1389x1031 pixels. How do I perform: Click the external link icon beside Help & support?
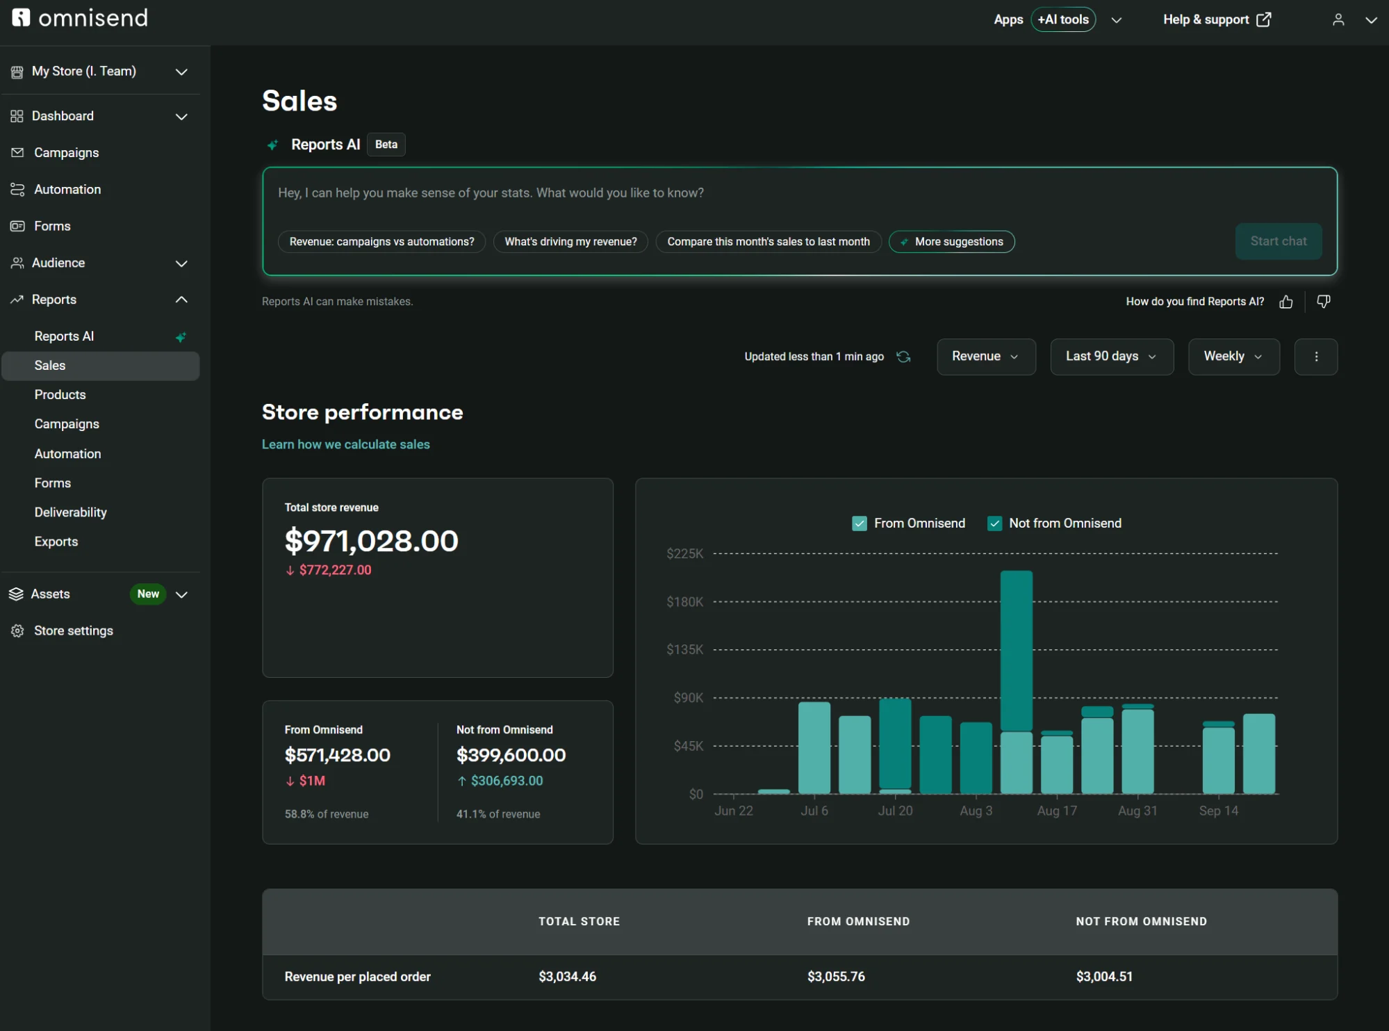[1264, 19]
